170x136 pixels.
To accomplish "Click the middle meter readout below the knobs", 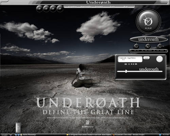I will pos(148,51).
